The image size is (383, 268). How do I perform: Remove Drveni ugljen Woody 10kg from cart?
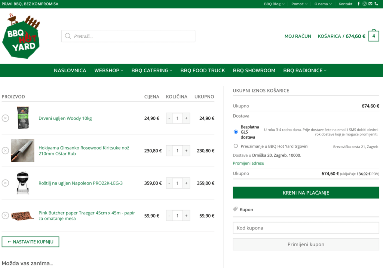tap(5, 118)
